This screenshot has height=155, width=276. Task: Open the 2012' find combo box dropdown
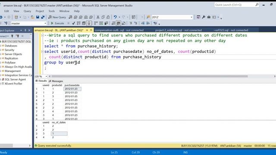click(191, 17)
